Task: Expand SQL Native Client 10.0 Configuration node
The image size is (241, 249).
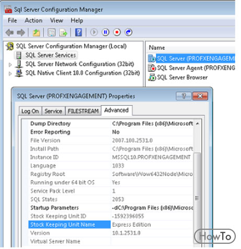Action: 10,73
